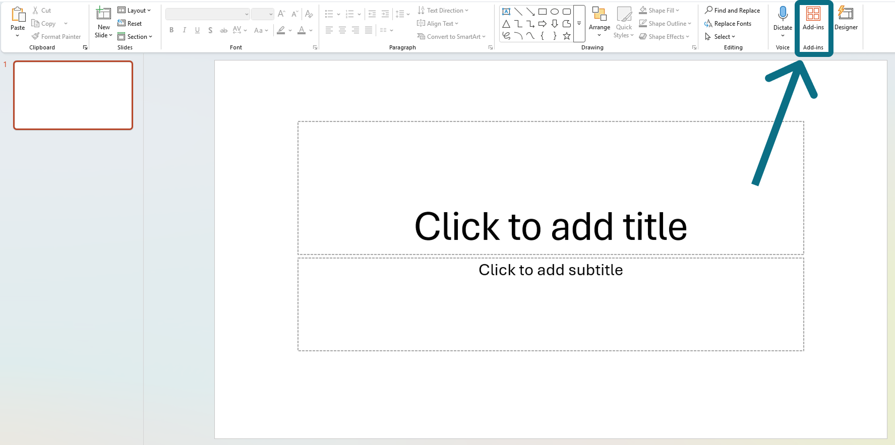The width and height of the screenshot is (895, 445).
Task: Click the New Slide icon
Action: [103, 14]
